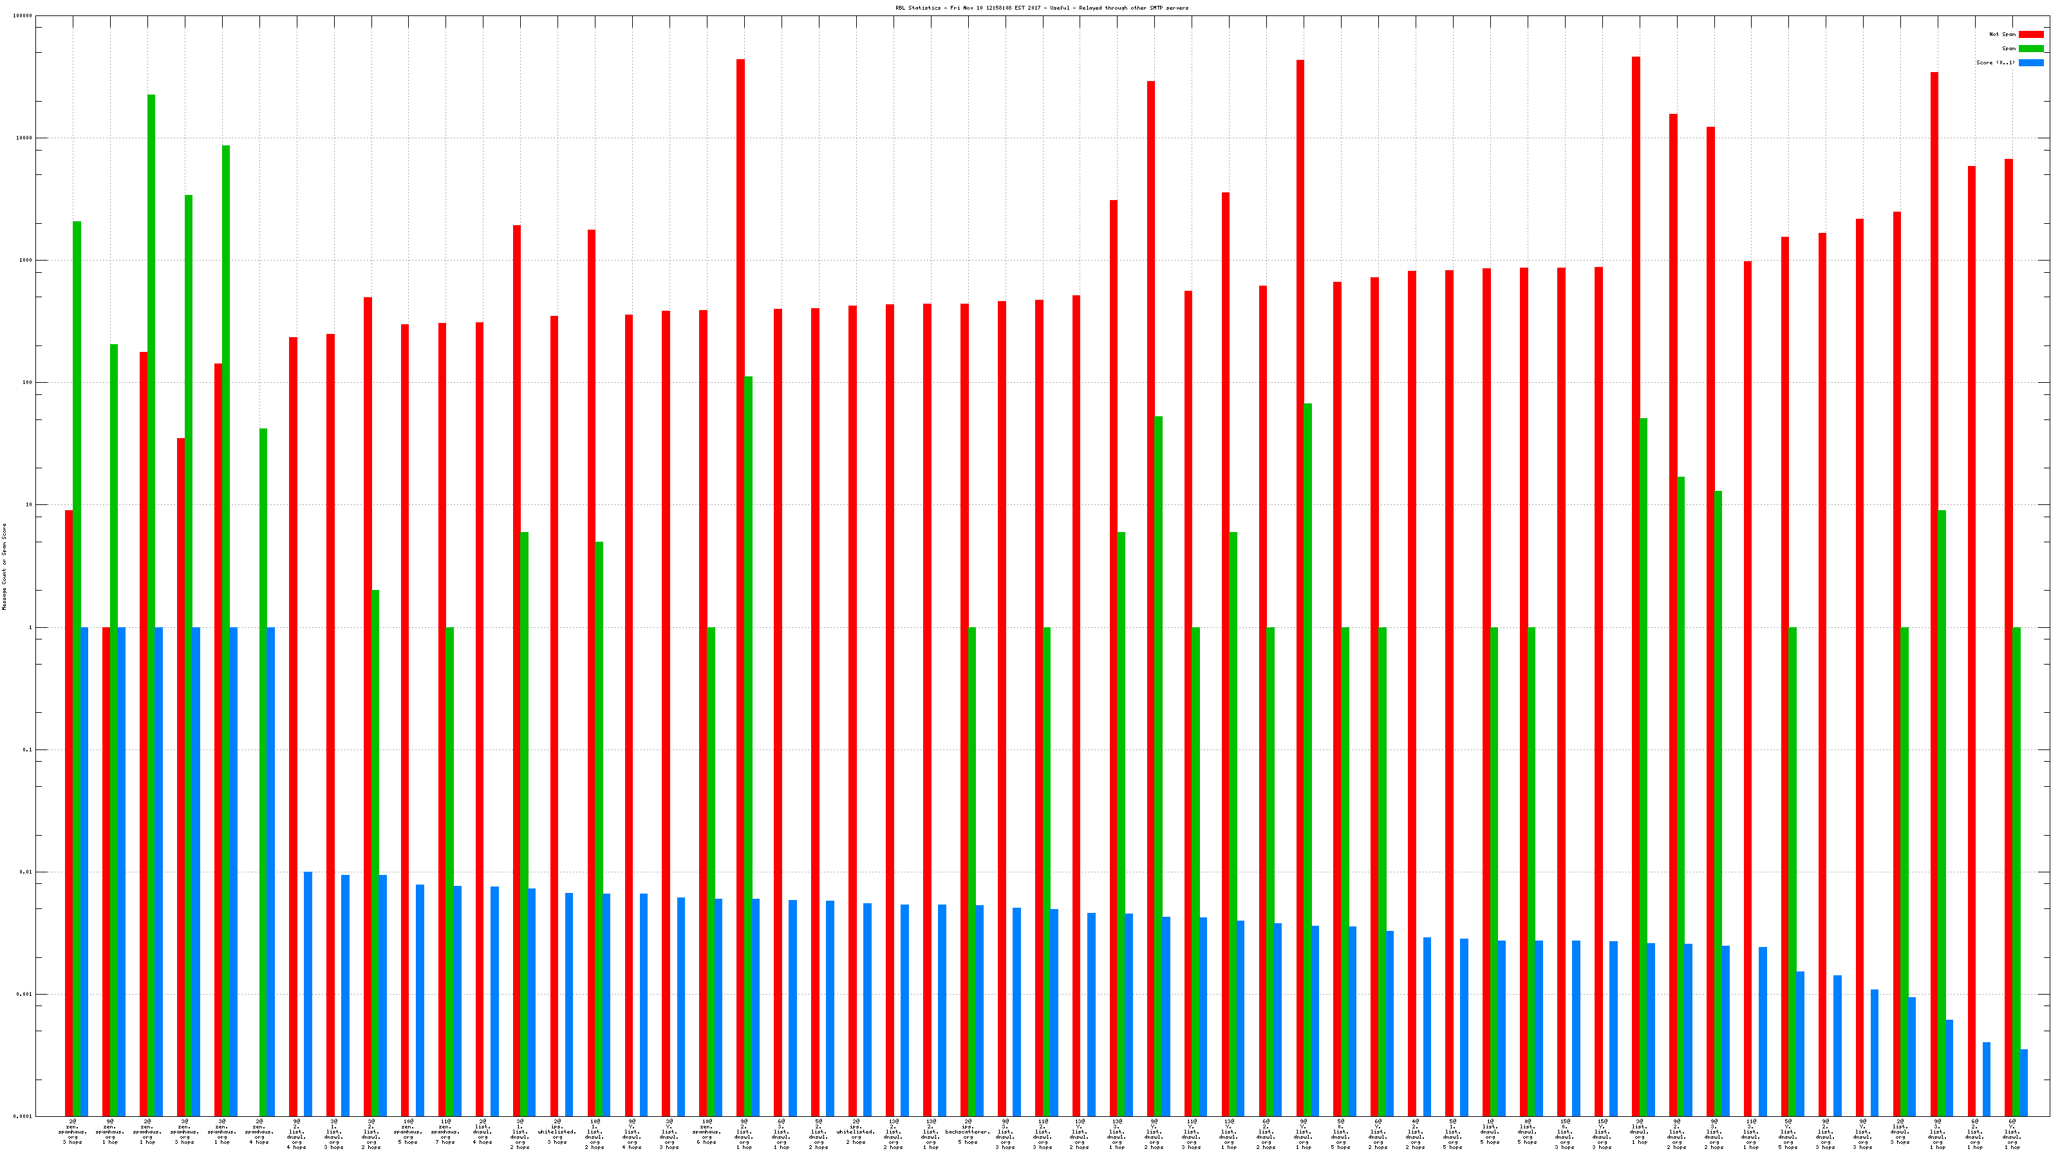Click the ips.backscatterer.org 5 hops label
Screen dimensions: 2060x1158
(968, 1132)
